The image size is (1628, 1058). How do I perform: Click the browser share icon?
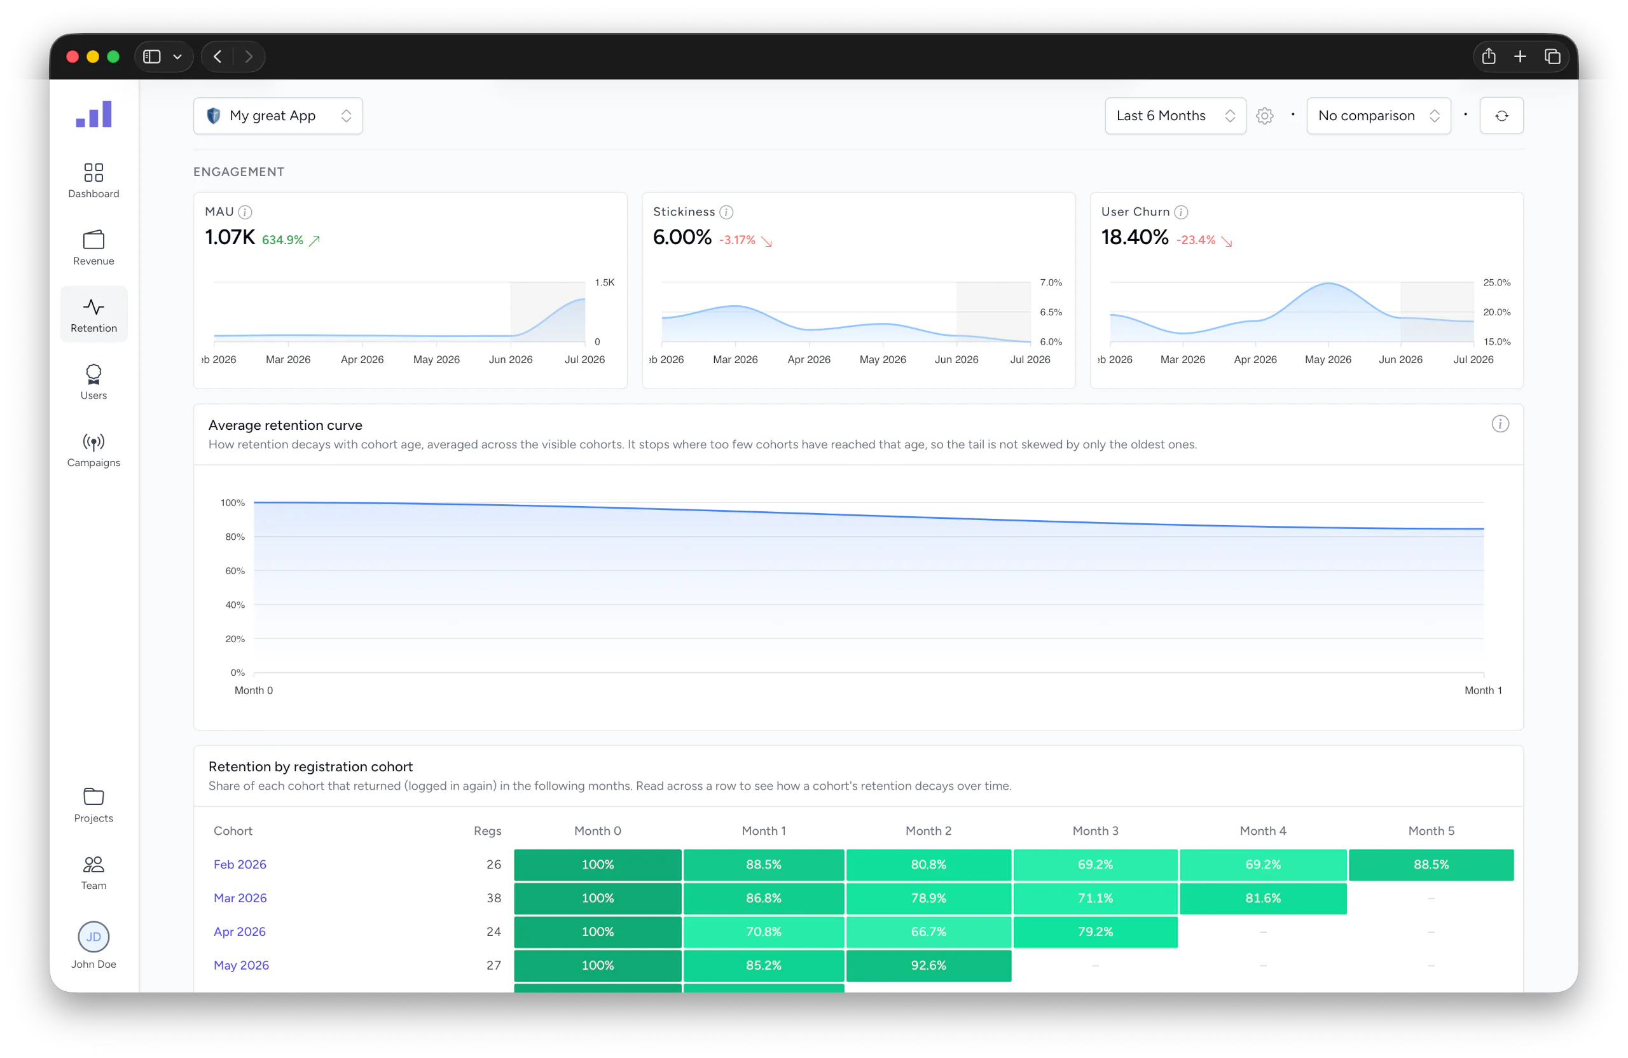(x=1489, y=57)
